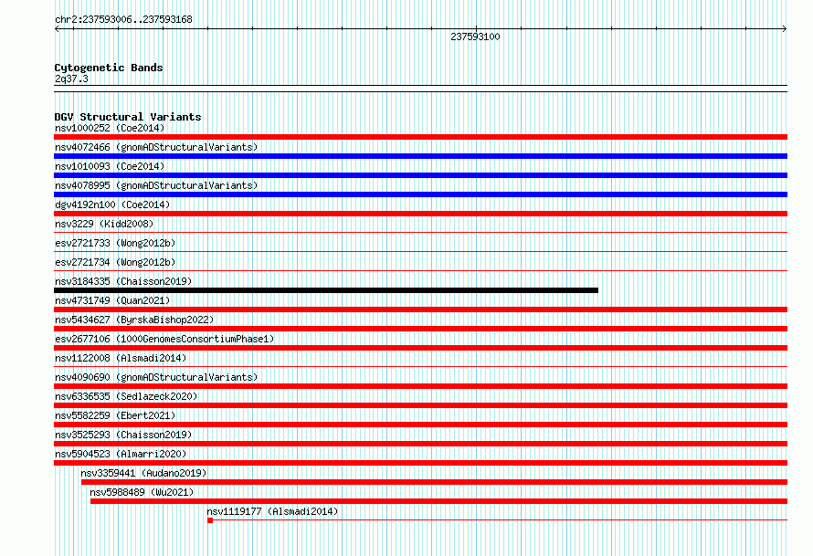Open variant nsv4090690 (gnomADStructuralVariants) label
The height and width of the screenshot is (556, 813).
(156, 377)
